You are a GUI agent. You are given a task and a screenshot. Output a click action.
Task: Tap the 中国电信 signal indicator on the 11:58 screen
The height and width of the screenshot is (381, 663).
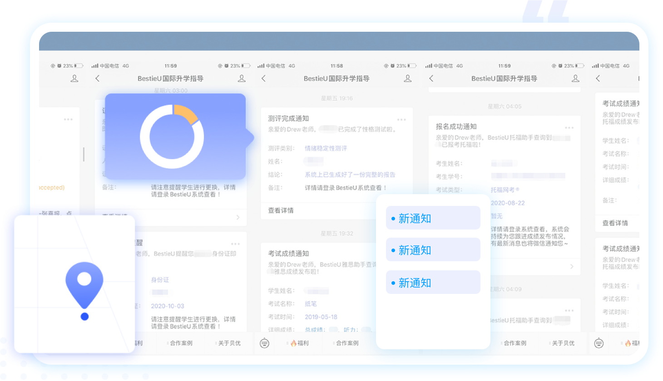pos(276,66)
